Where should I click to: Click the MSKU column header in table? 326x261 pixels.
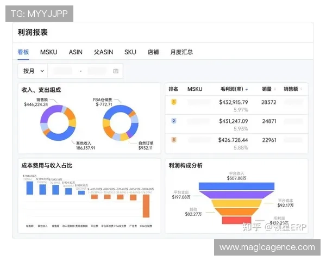tap(195, 89)
